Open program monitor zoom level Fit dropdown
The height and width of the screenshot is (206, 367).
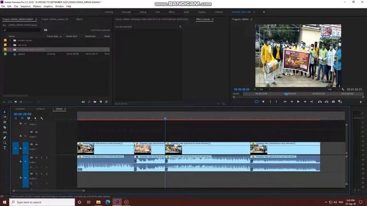(265, 89)
